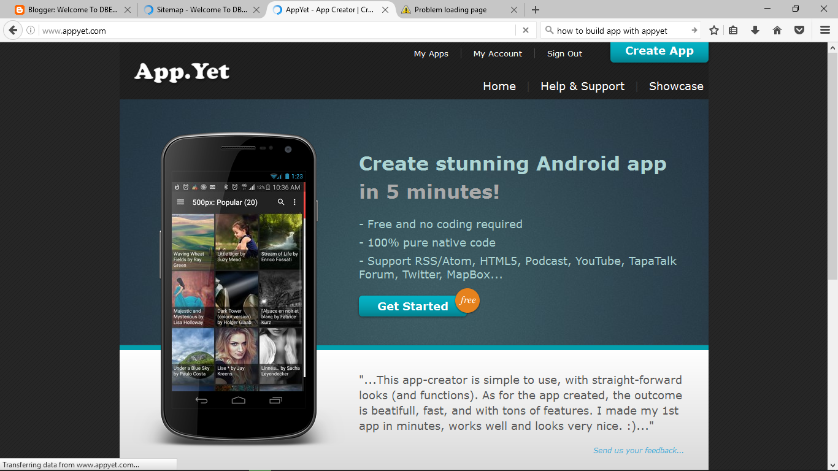Click scrollbar up arrow

[832, 47]
